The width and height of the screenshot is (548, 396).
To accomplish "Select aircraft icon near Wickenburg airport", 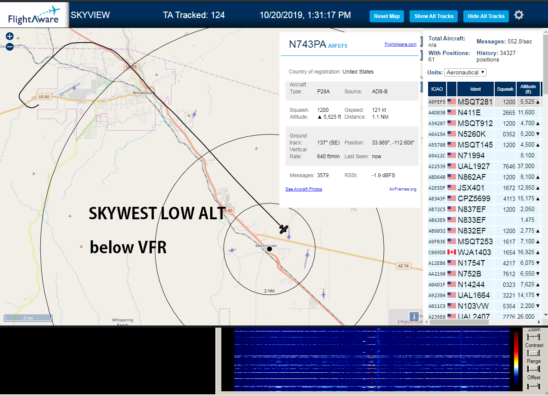I will click(74, 88).
